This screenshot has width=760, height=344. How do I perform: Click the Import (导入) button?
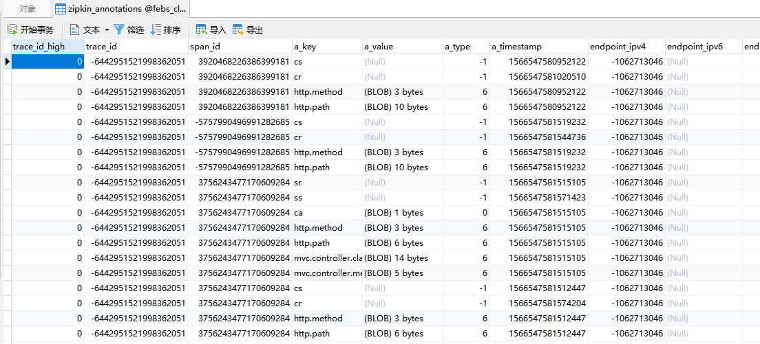211,30
